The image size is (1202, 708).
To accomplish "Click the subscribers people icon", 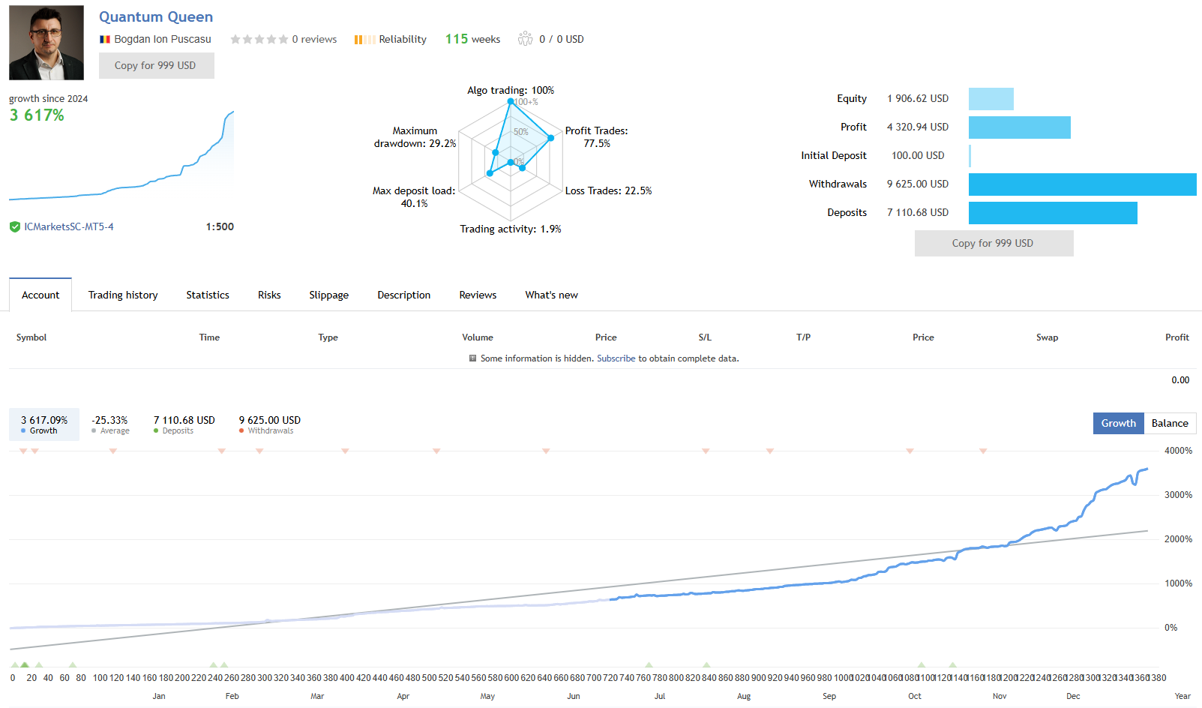I will click(525, 38).
